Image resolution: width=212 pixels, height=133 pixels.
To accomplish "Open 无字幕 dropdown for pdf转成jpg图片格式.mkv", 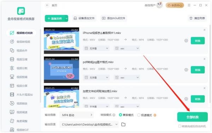I will (96, 77).
